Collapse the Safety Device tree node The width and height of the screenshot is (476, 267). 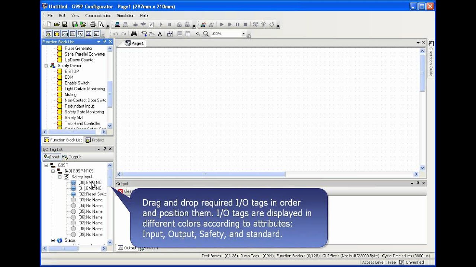[46, 66]
